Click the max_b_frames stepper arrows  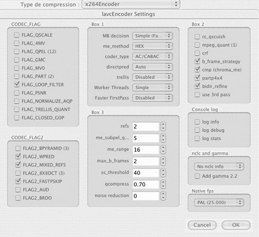point(163,161)
